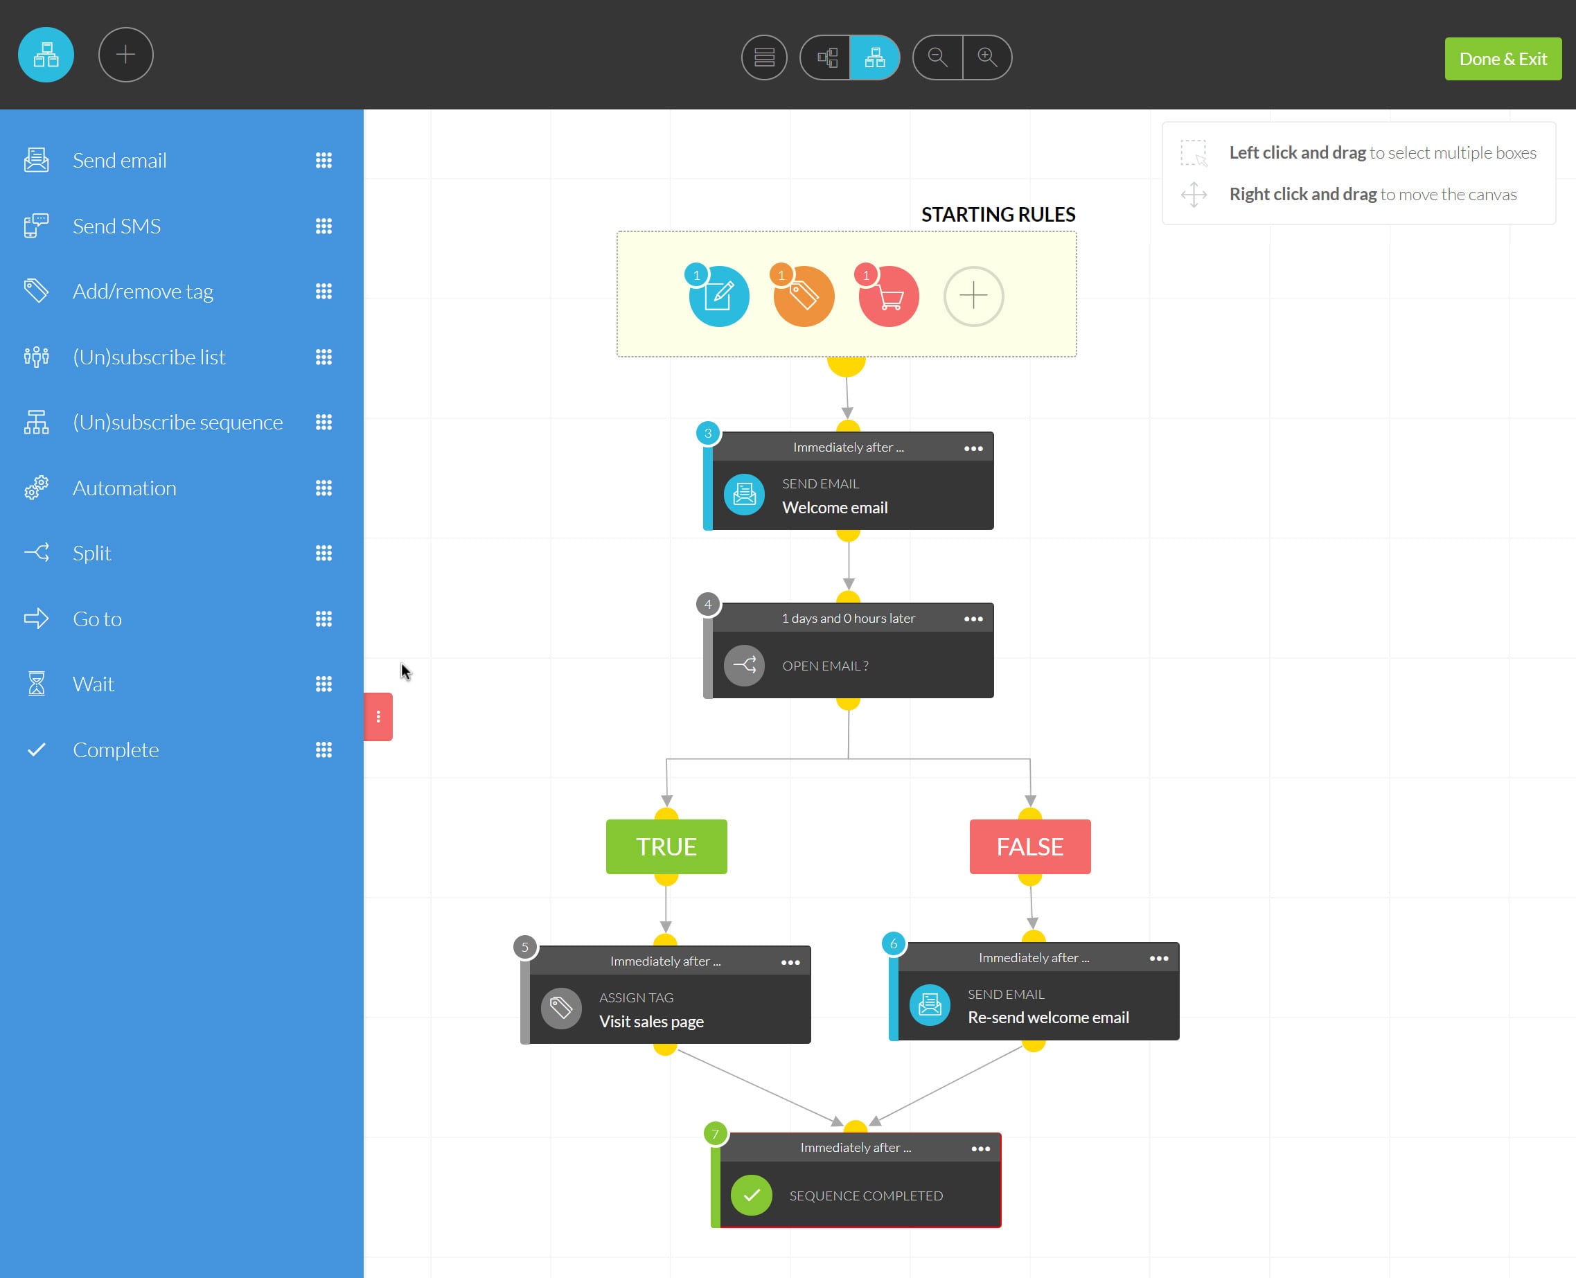Click the Send SMS sidebar icon
Screen dimensions: 1576x1278
click(x=37, y=224)
